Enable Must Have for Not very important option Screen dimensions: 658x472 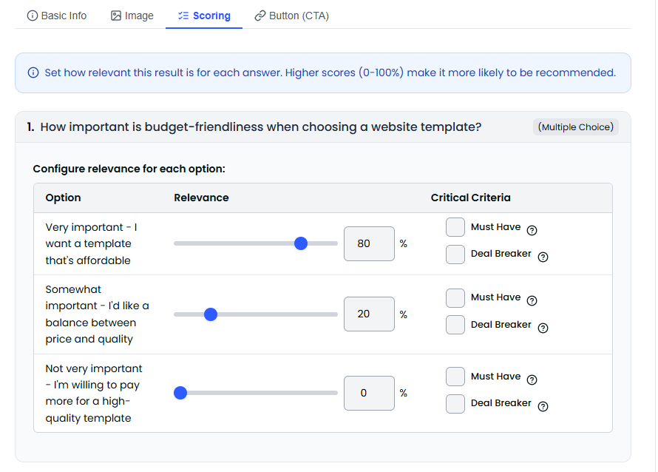point(455,377)
